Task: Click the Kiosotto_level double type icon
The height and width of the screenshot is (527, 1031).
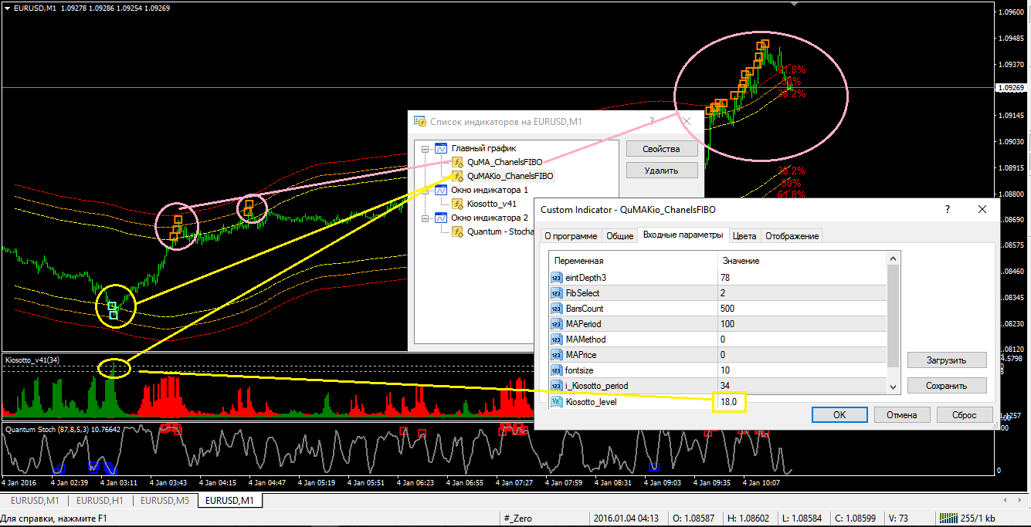Action: (556, 401)
